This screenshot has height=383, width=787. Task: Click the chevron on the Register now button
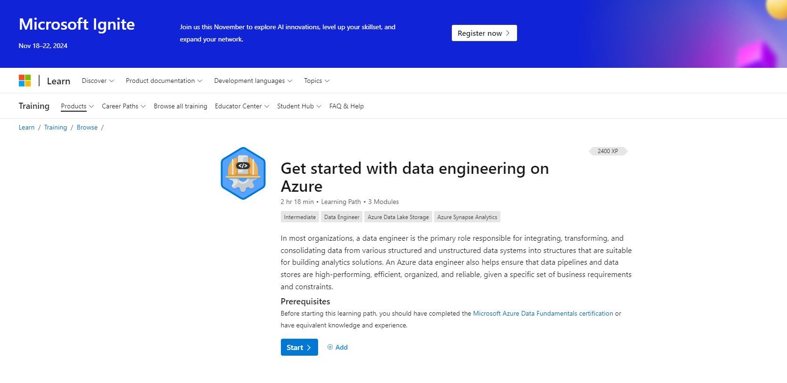(508, 33)
